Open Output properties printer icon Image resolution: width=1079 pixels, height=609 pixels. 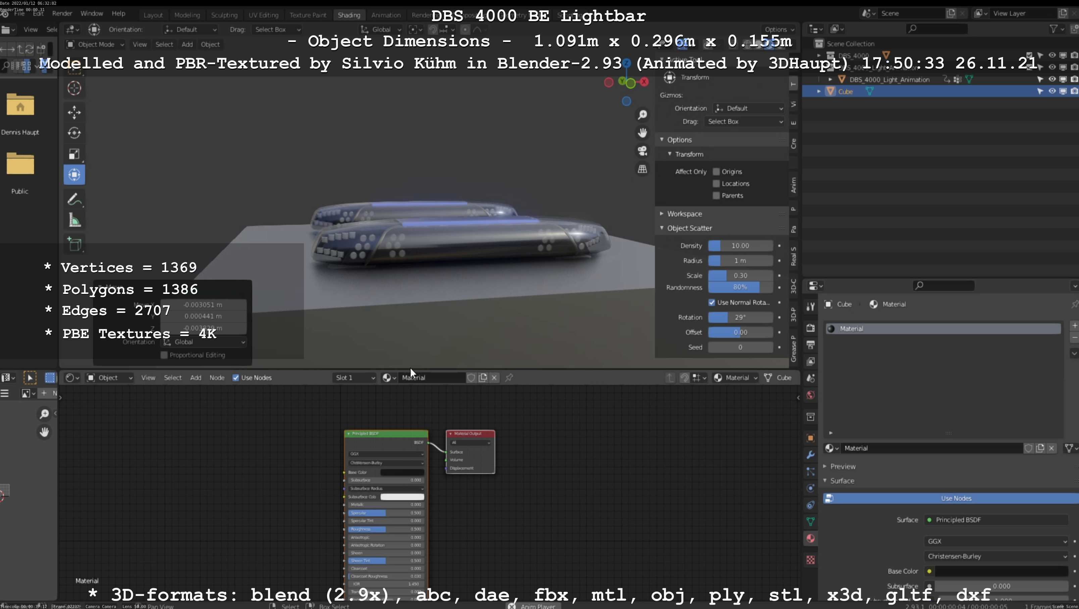(x=811, y=344)
